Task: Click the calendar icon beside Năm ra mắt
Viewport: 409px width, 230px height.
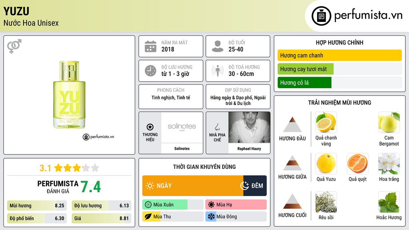Action: 151,46
